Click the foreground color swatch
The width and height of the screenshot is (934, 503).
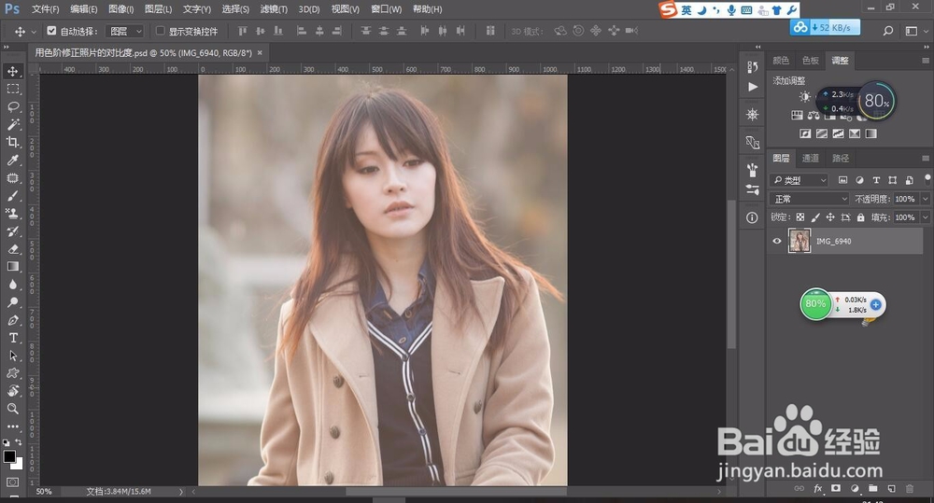coord(9,456)
